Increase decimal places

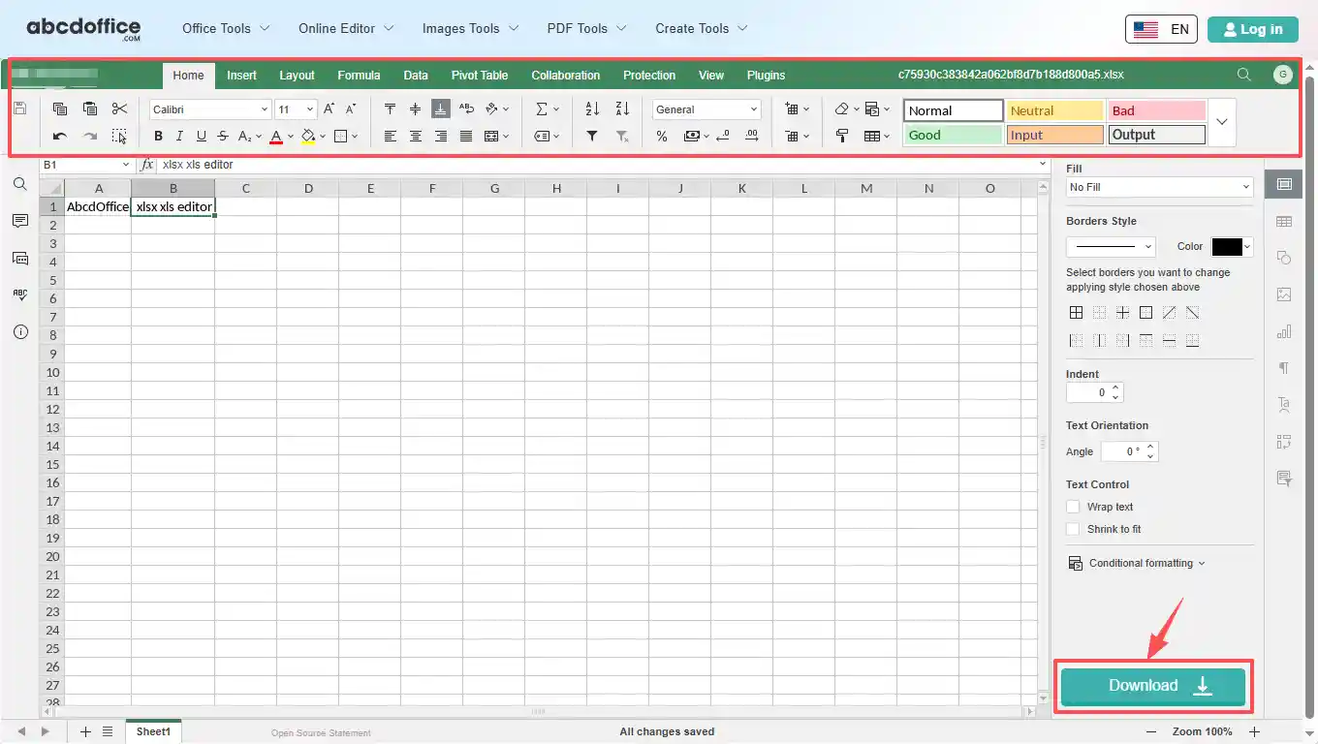[751, 137]
